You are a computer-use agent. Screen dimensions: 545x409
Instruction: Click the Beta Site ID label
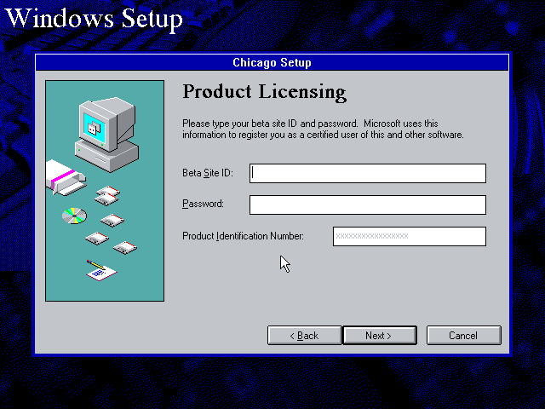tap(208, 173)
